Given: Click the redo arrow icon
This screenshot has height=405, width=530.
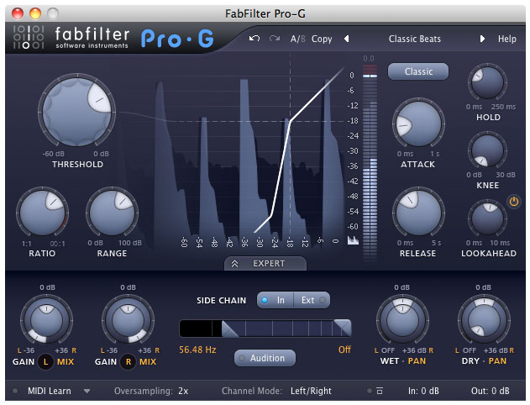Looking at the screenshot, I should point(274,39).
